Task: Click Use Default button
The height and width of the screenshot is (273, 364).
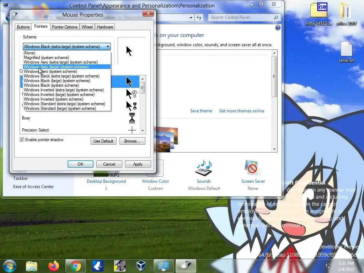Action: tap(103, 141)
